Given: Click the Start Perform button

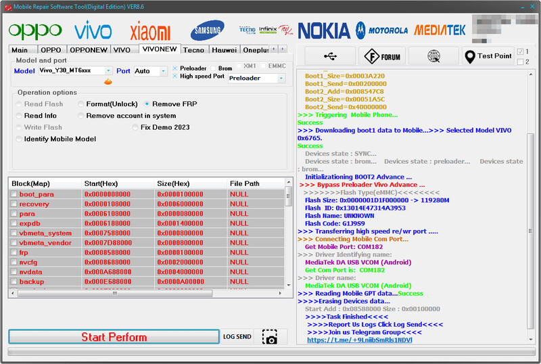Looking at the screenshot, I should 114,337.
